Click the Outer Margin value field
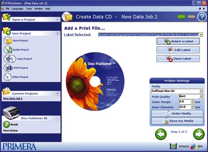 (185, 102)
